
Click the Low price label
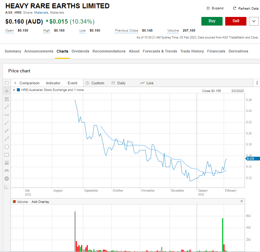pyautogui.click(x=82, y=31)
